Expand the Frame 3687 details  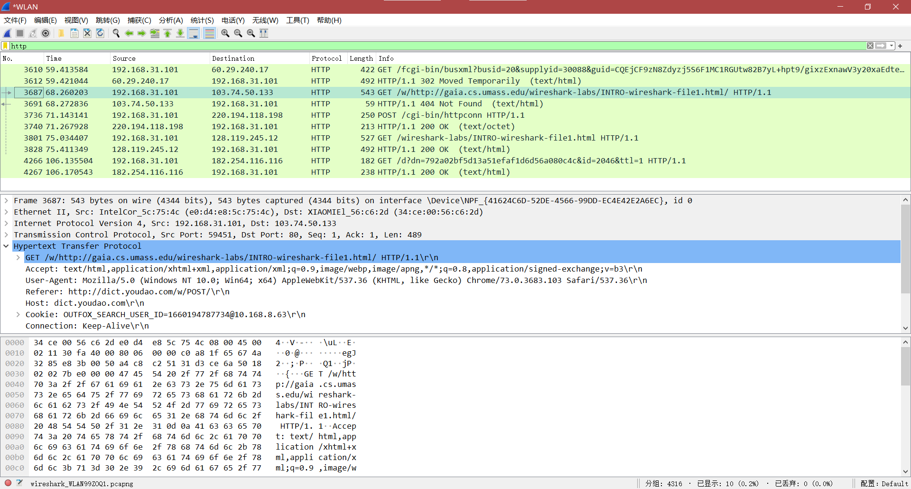tap(6, 201)
